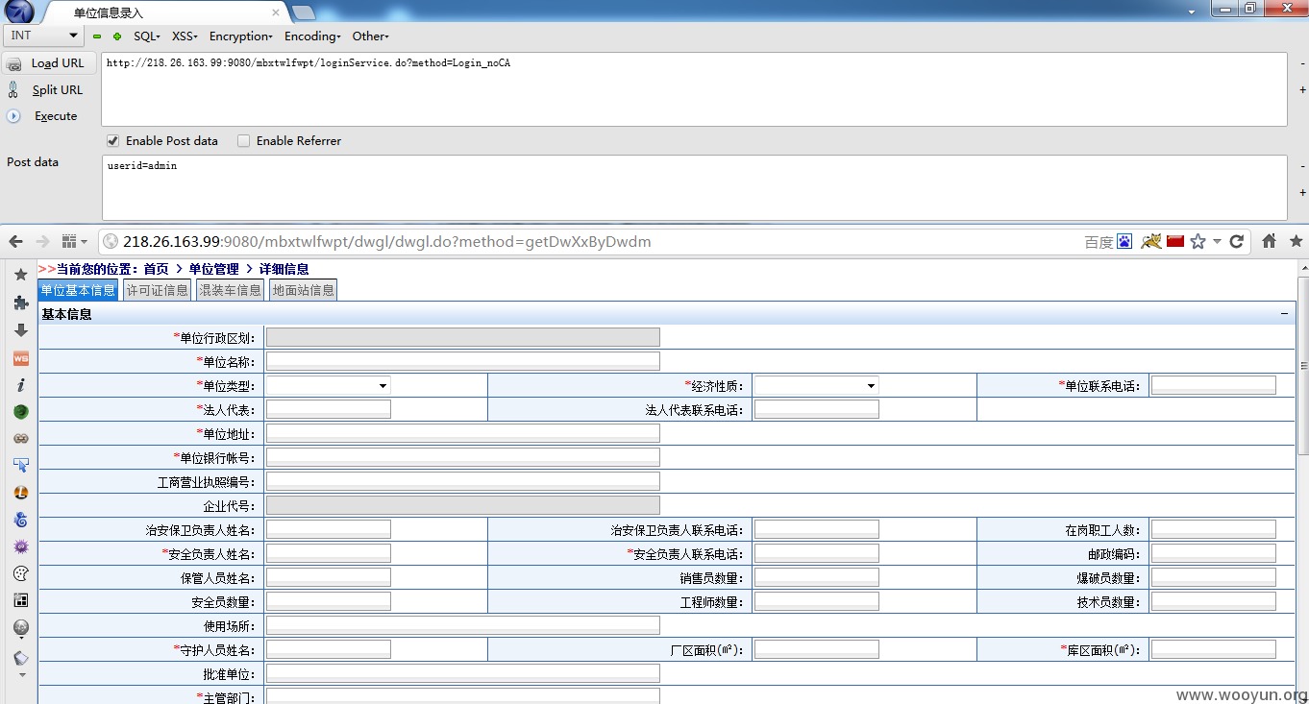Click the Execute button

43,116
